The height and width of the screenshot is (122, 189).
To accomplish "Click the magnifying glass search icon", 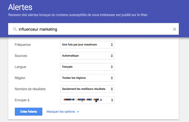I will pos(15,29).
